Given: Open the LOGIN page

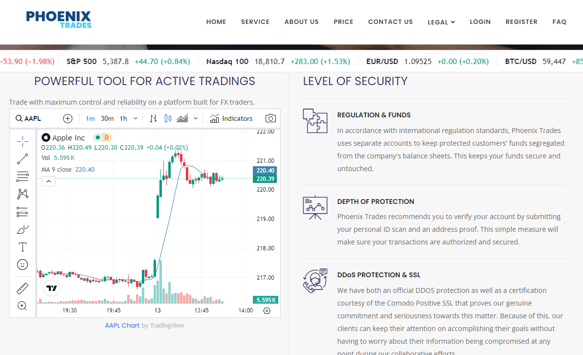Looking at the screenshot, I should pyautogui.click(x=480, y=22).
